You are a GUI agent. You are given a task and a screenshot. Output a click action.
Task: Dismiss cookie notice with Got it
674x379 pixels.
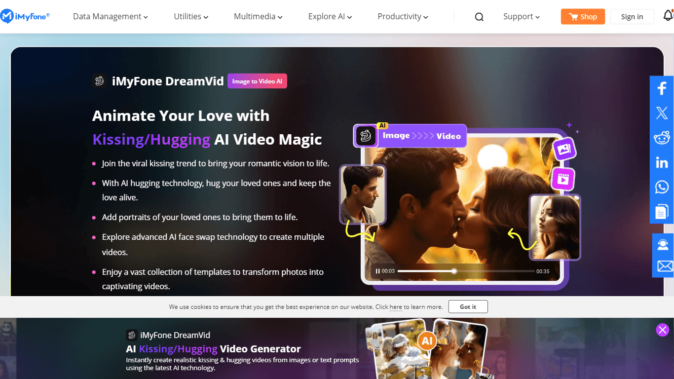tap(468, 306)
